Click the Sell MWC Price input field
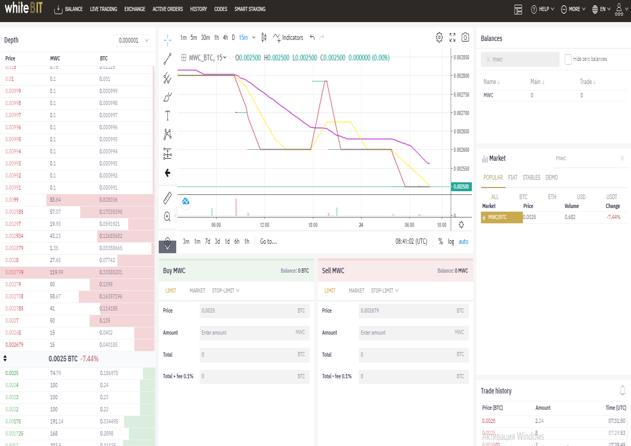 [x=413, y=310]
